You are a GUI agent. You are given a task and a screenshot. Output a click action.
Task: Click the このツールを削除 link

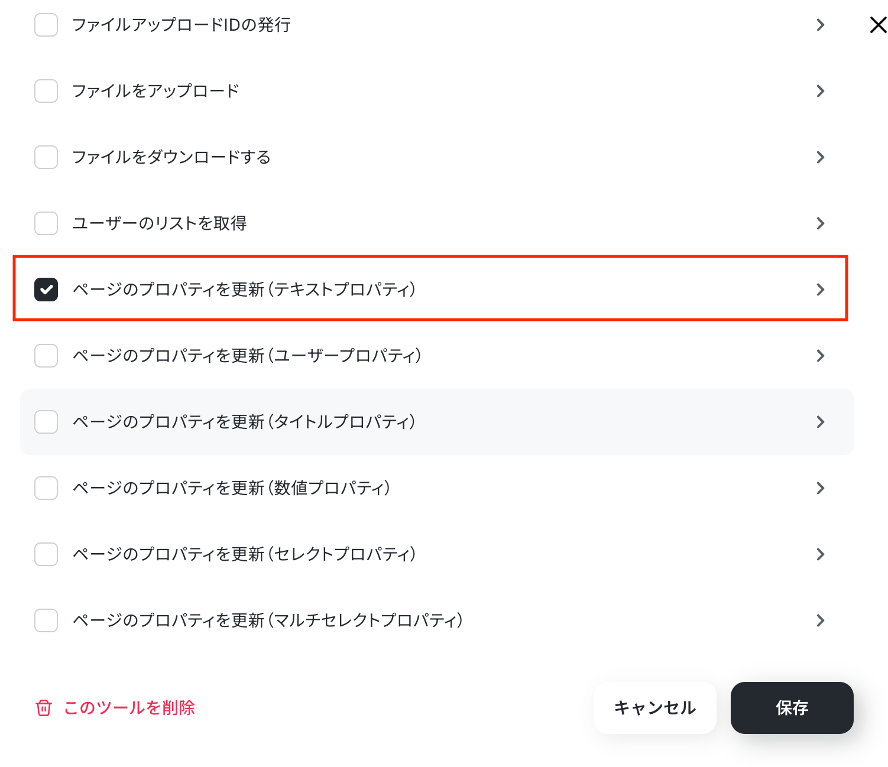point(129,708)
